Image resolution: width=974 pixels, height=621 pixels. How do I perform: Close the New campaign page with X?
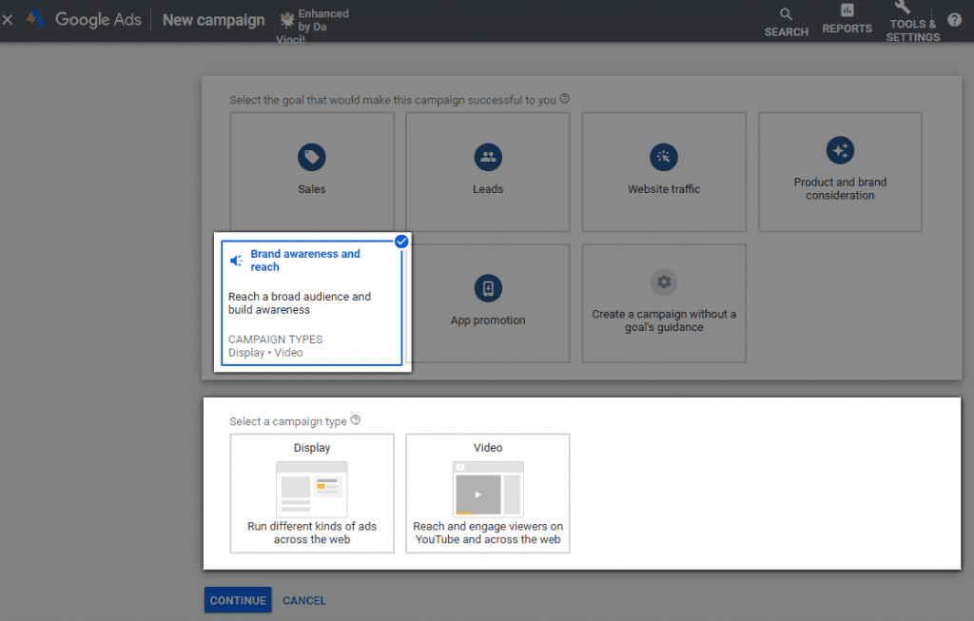[x=8, y=20]
